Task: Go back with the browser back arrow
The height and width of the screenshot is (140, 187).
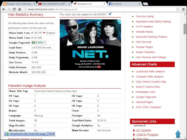Action: pos(4,9)
